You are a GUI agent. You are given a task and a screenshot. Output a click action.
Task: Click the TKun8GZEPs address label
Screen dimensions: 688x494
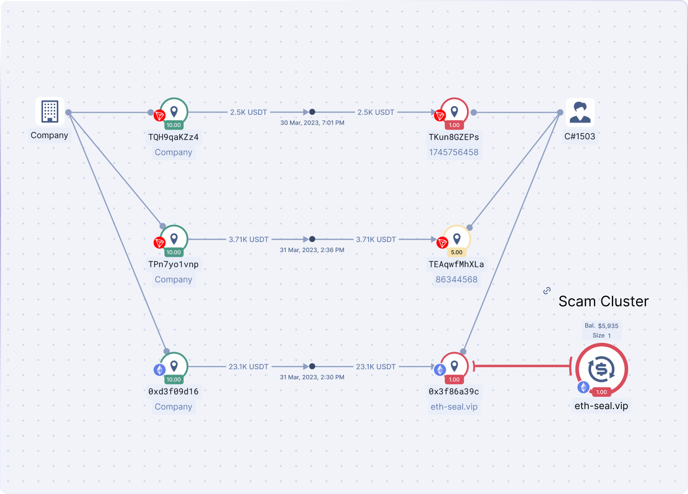coord(454,137)
